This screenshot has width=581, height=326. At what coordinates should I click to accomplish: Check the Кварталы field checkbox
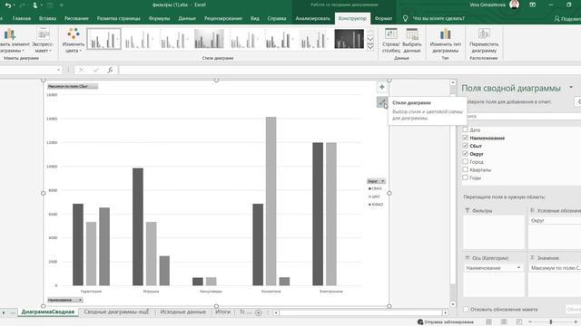point(466,169)
